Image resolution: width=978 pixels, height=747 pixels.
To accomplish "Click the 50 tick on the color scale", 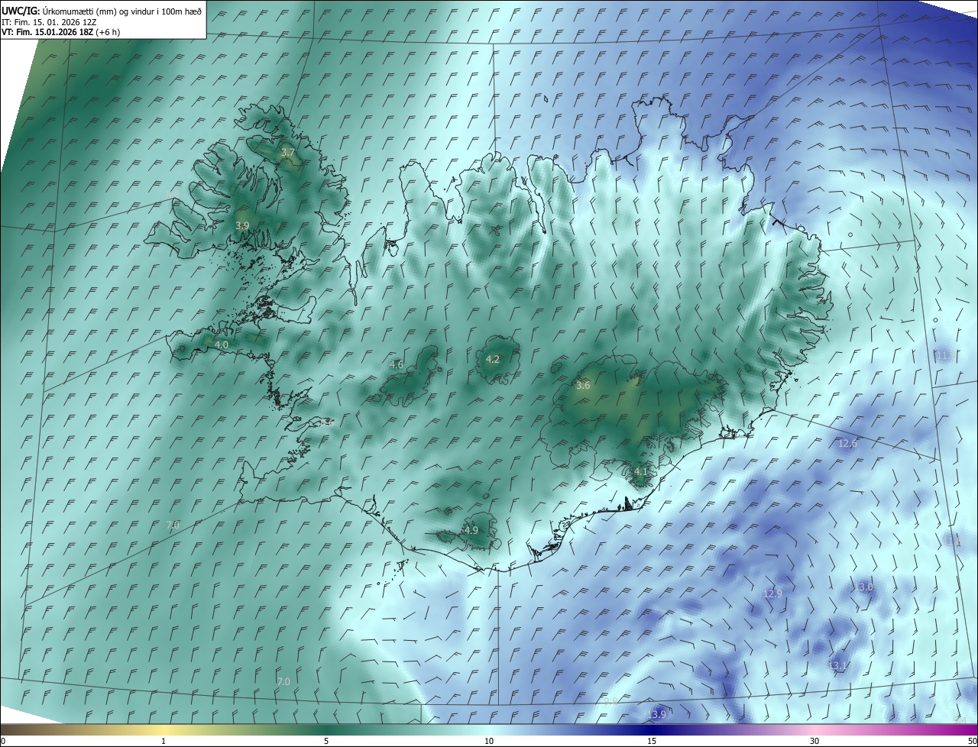I will click(972, 741).
